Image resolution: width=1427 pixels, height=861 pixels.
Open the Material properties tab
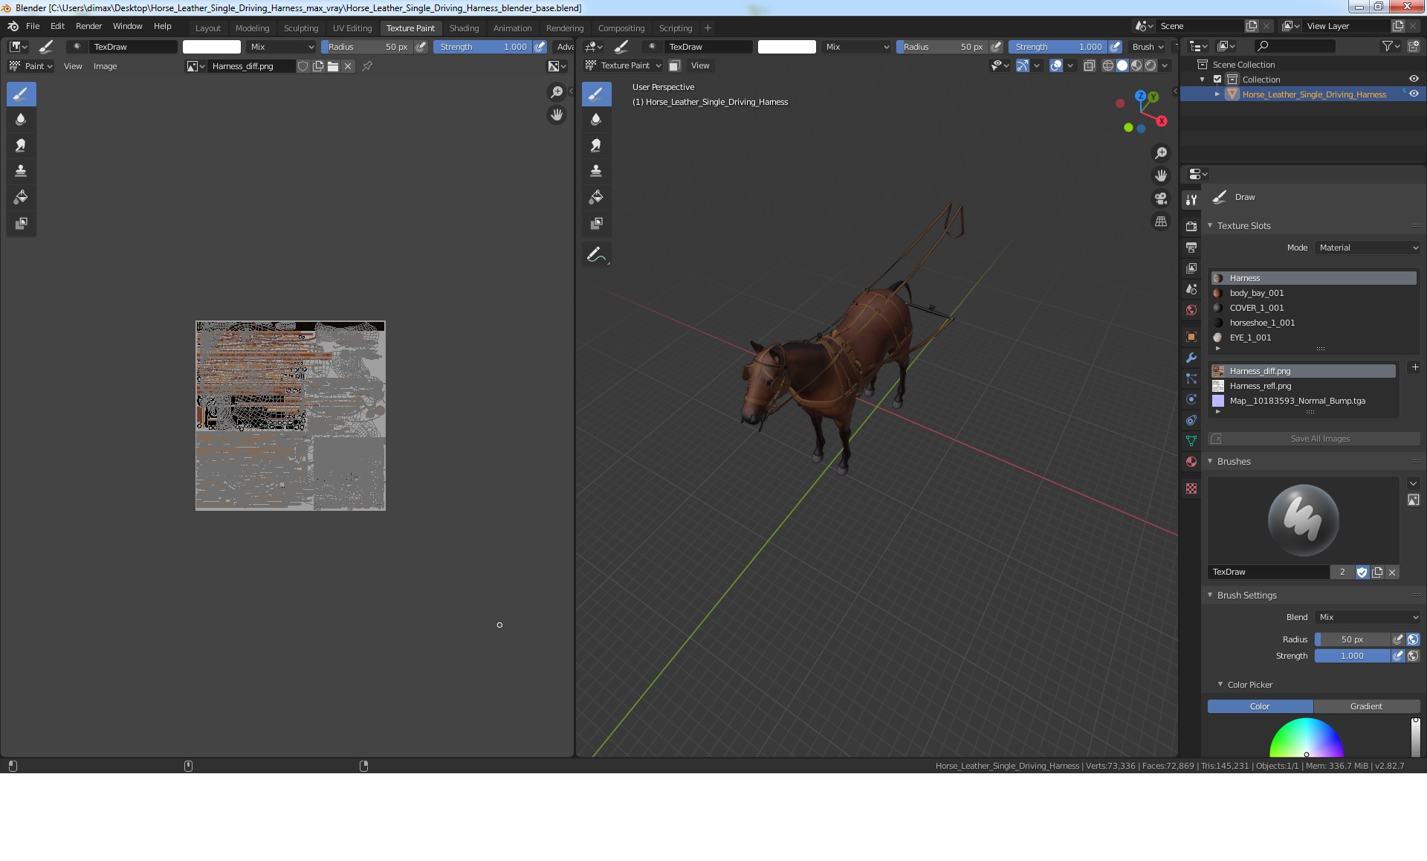pos(1191,462)
